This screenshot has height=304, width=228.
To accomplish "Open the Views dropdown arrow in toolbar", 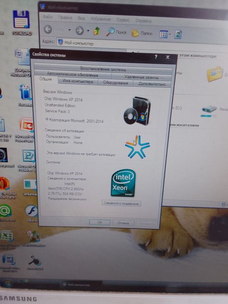I will click(x=170, y=34).
